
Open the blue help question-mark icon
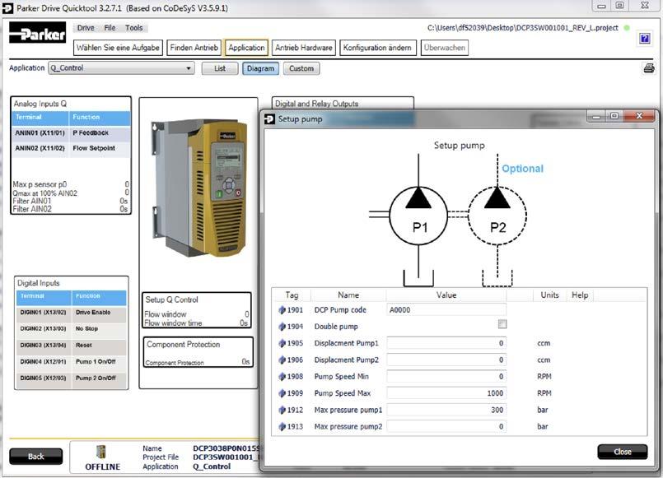pos(645,39)
